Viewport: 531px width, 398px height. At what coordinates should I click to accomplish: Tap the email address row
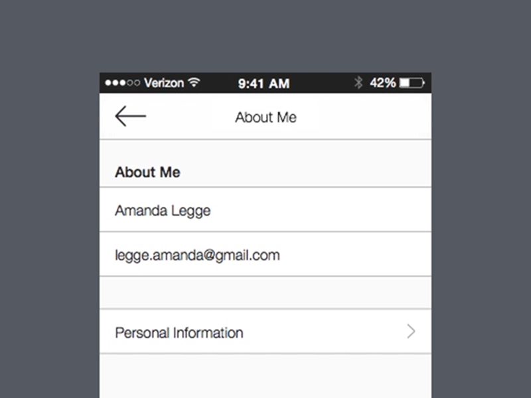click(265, 255)
